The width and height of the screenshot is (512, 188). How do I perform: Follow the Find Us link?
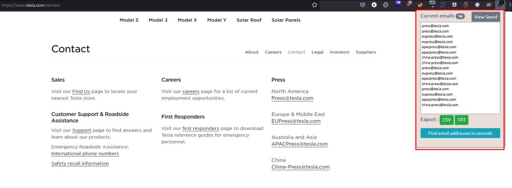(x=81, y=91)
